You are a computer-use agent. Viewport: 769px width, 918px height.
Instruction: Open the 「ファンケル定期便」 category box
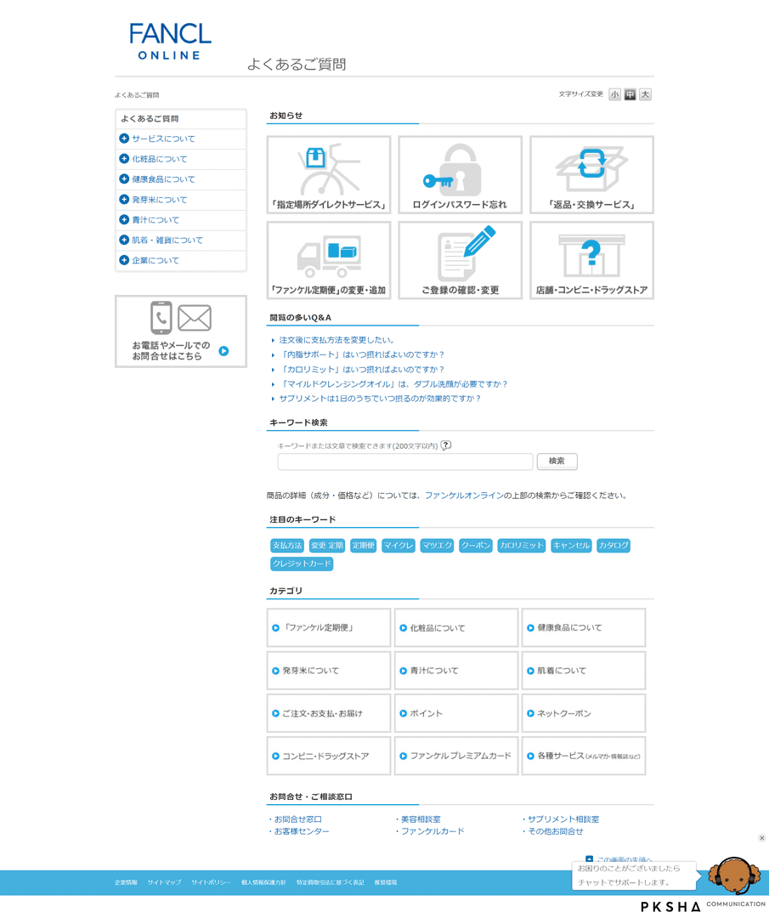click(328, 627)
